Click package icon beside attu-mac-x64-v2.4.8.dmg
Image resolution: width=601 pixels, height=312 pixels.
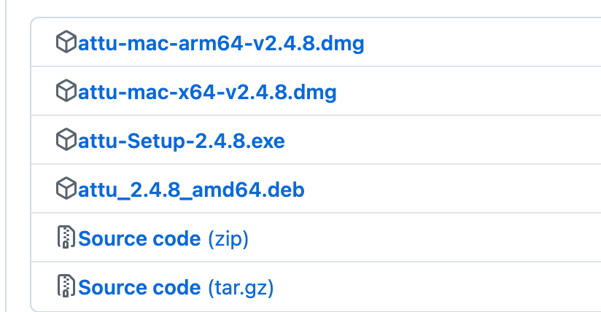[66, 93]
